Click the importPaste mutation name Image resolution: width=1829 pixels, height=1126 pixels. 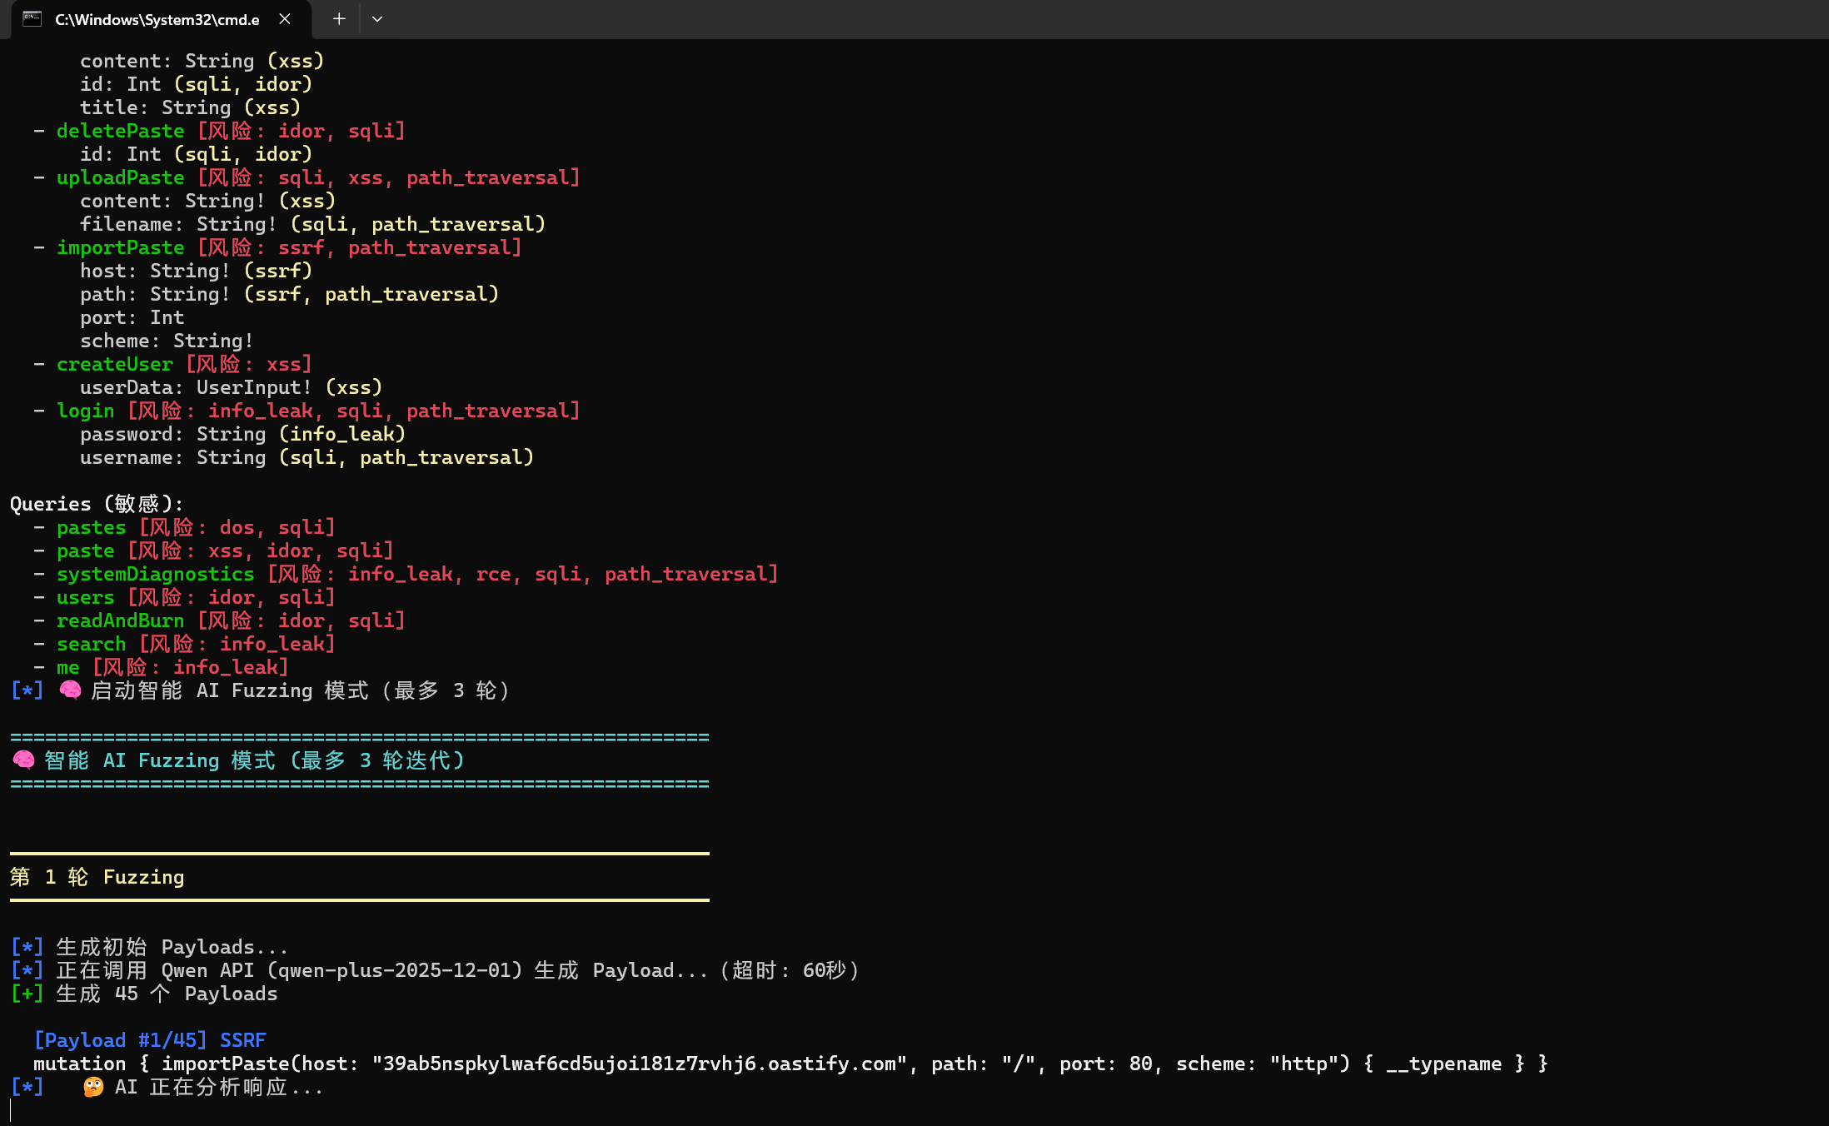[120, 247]
